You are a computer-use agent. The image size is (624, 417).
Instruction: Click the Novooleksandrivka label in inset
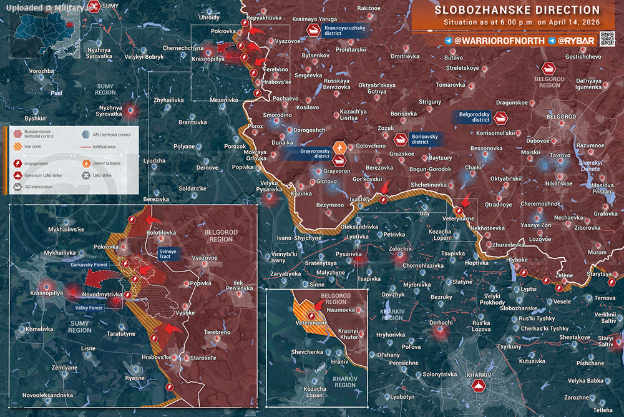point(47,395)
